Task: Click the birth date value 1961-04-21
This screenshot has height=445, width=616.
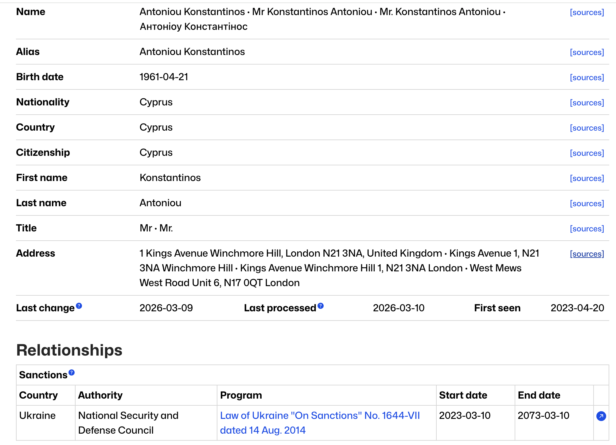Action: (x=164, y=77)
